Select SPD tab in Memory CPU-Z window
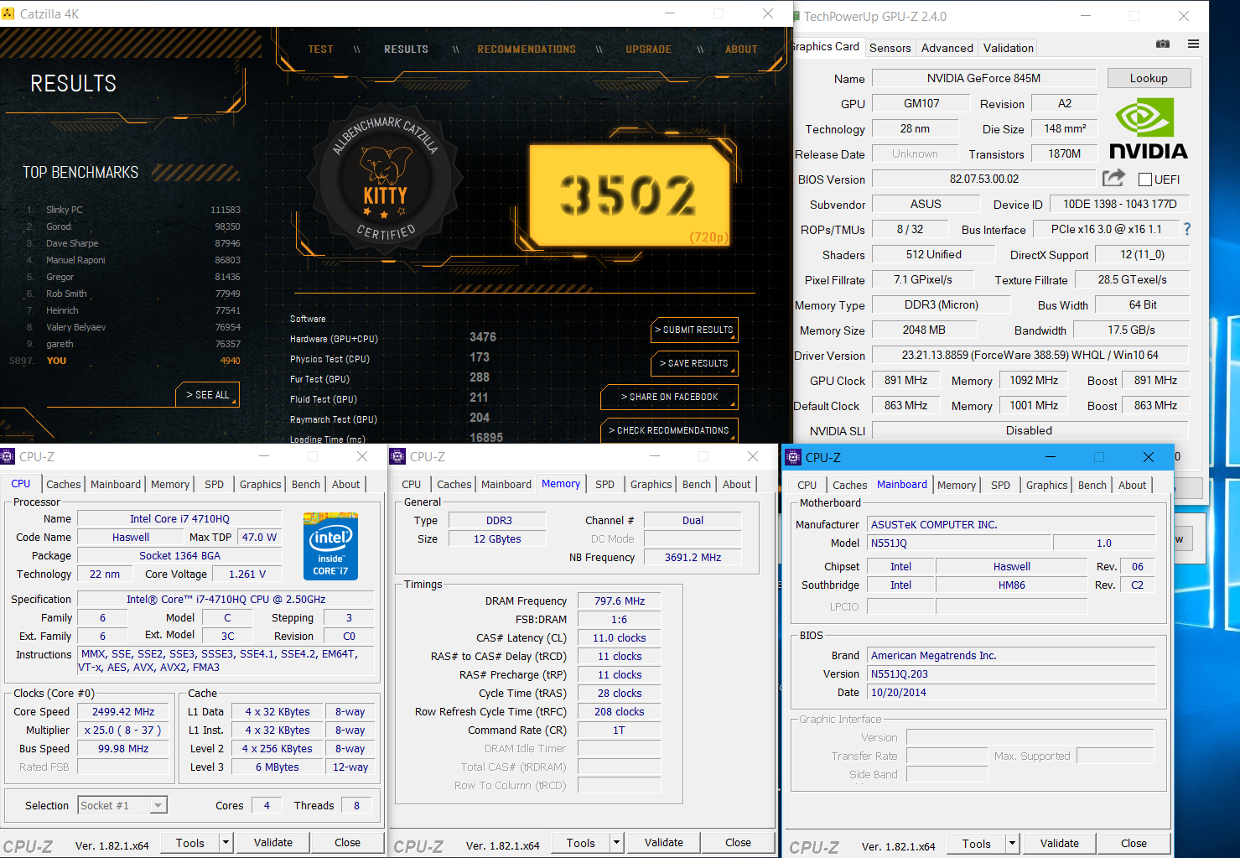This screenshot has height=858, width=1240. [604, 484]
